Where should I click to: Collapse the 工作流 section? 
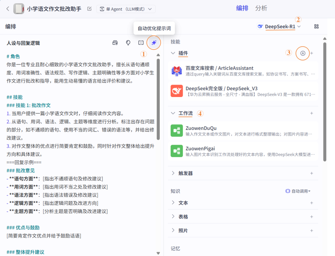(x=173, y=113)
